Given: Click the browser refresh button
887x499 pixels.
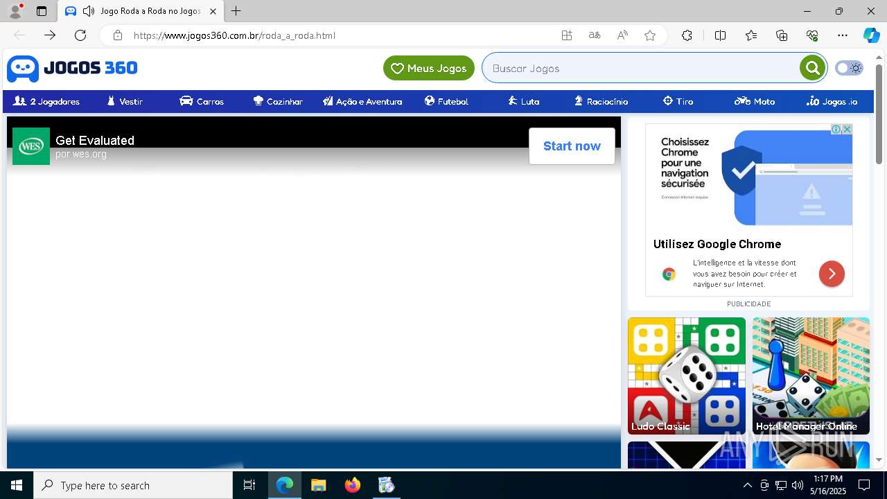Looking at the screenshot, I should pos(80,35).
